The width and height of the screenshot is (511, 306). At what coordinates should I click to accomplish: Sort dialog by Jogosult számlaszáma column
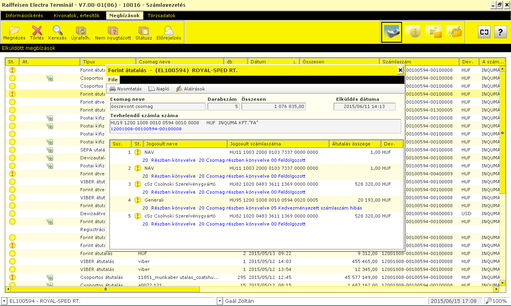click(278, 144)
